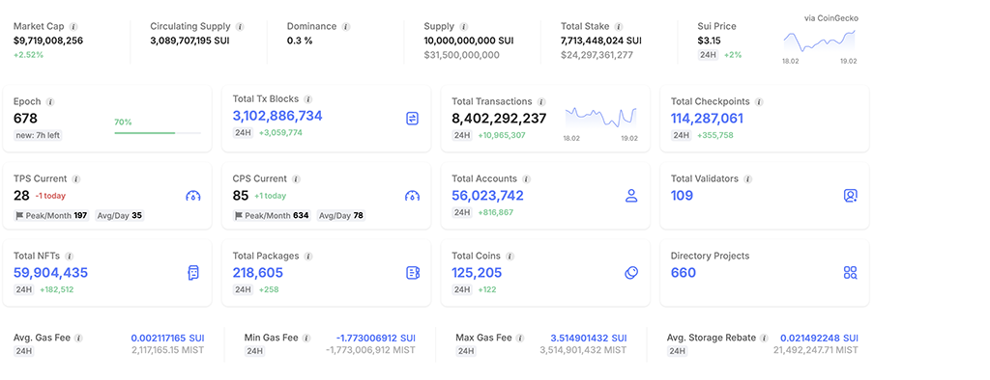Screen dimensions: 990x380
Task: Click the TPS Peak/Month 197 badge
Action: pyautogui.click(x=52, y=215)
